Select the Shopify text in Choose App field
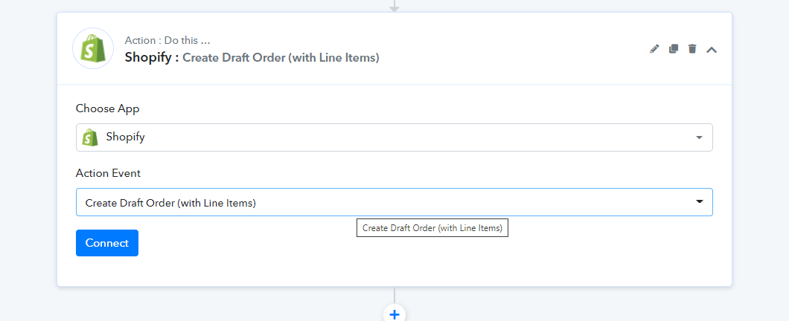 click(x=125, y=137)
